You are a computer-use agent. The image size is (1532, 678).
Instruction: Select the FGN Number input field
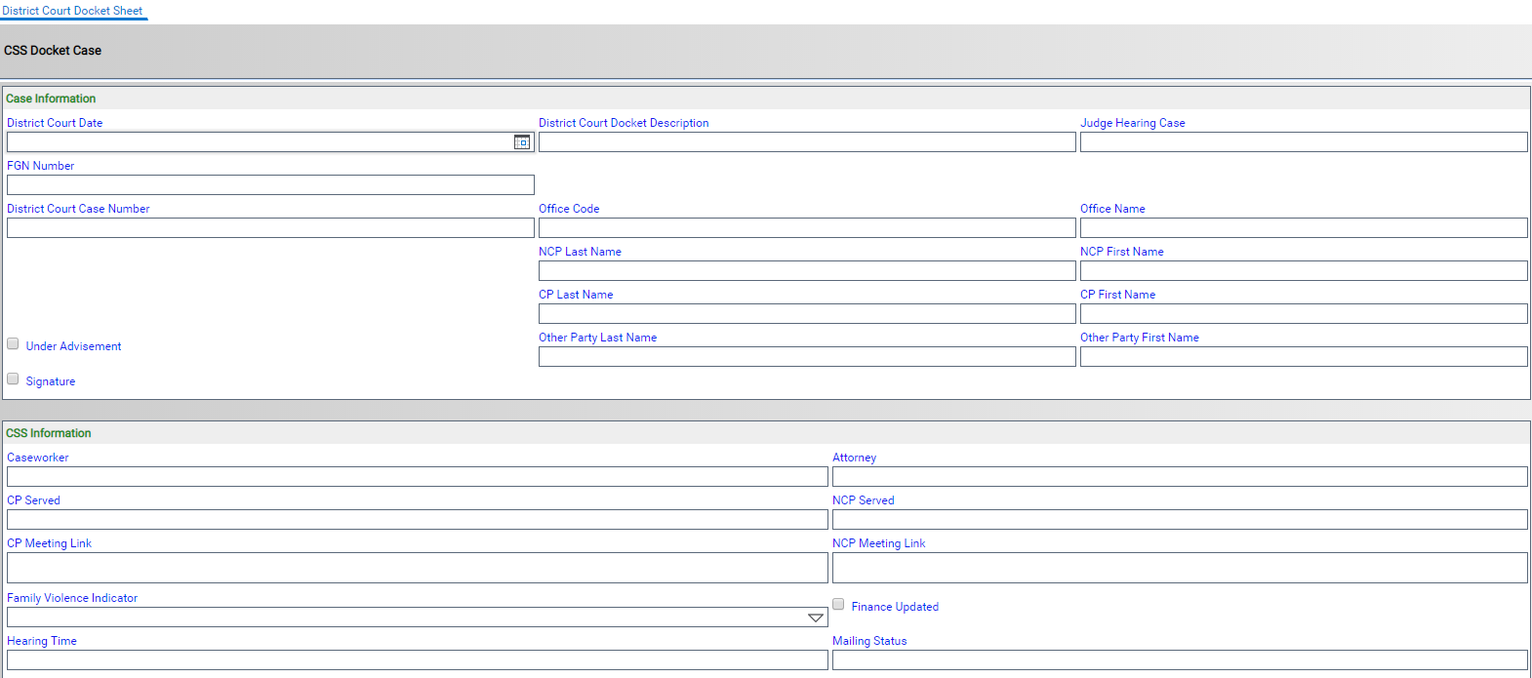(270, 185)
